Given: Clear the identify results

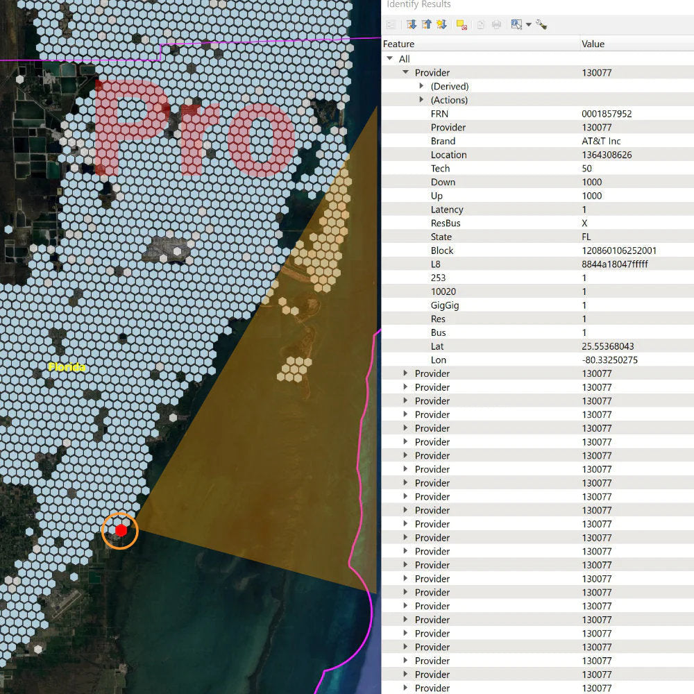Looking at the screenshot, I should [462, 24].
